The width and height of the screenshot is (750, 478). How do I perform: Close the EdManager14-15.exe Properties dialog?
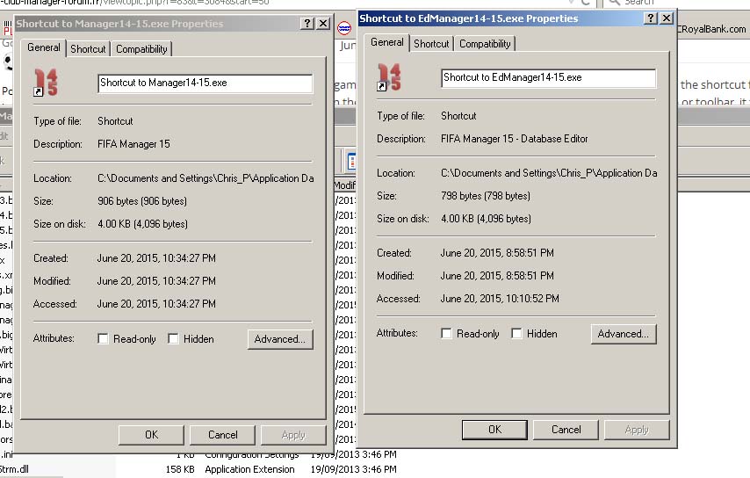pos(667,18)
